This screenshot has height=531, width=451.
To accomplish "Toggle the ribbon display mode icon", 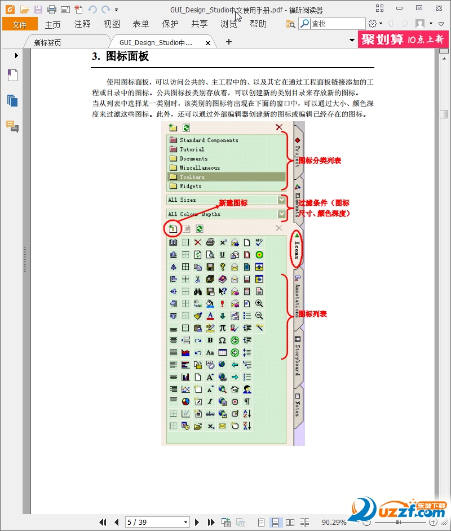I will coord(380,8).
